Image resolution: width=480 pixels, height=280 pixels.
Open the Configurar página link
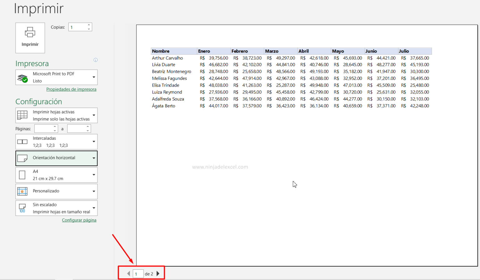pyautogui.click(x=79, y=220)
